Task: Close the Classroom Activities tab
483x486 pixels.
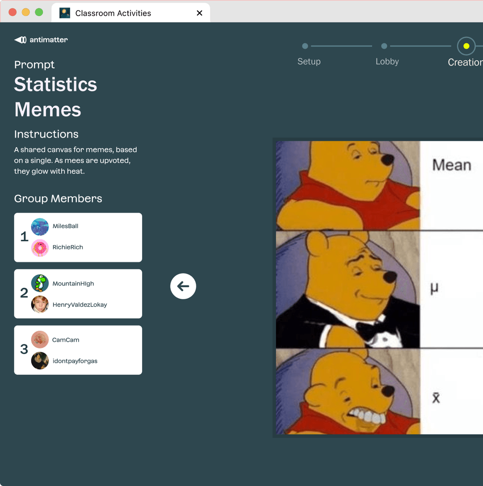Action: click(x=199, y=13)
